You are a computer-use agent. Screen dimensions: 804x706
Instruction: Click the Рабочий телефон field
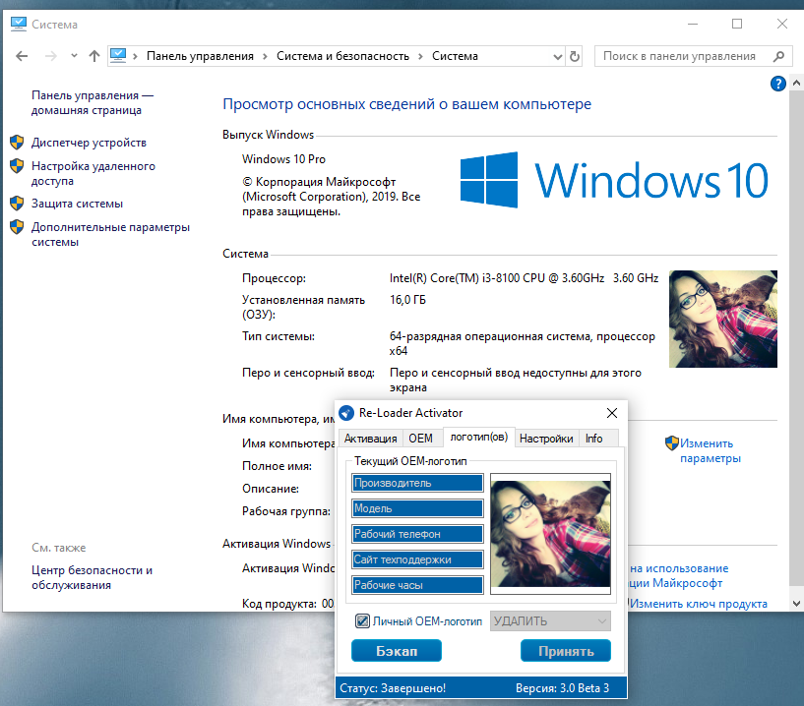417,534
